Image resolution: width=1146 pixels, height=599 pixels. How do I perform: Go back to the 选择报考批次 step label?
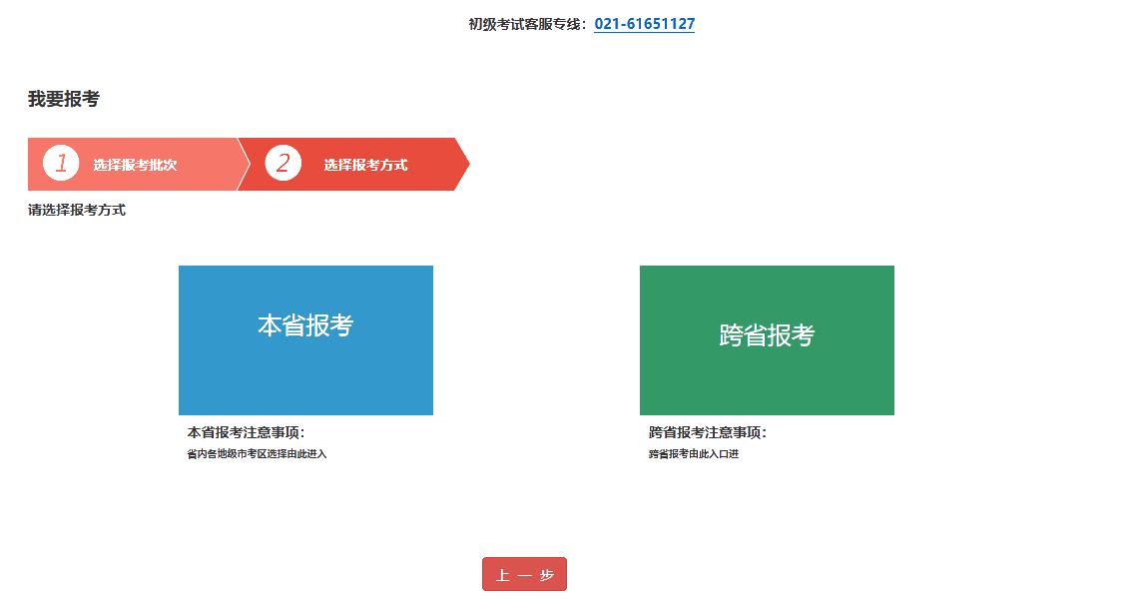[135, 165]
